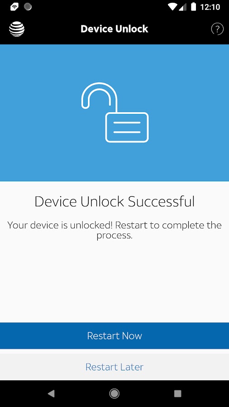Tap the Device Unlock title

(114, 29)
